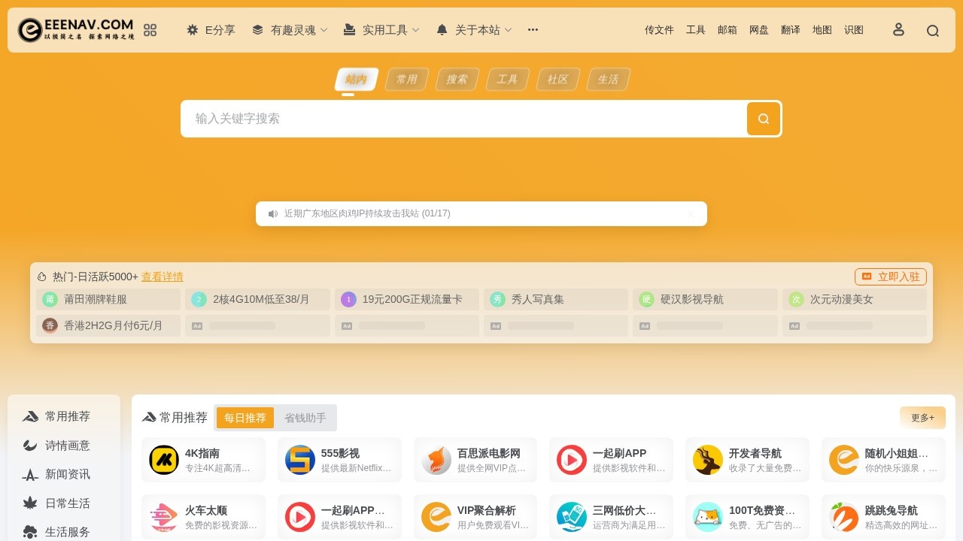Switch search category to 社区
This screenshot has height=541, width=963.
[x=557, y=80]
